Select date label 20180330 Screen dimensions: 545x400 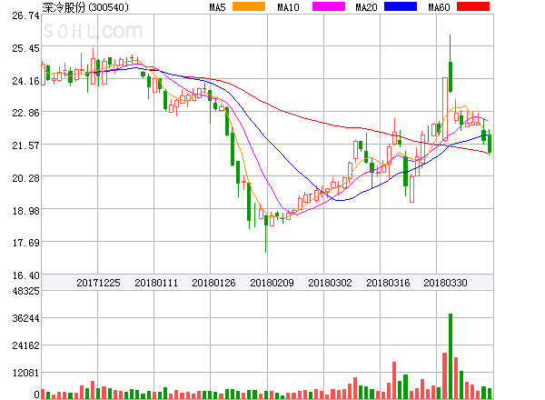click(445, 283)
